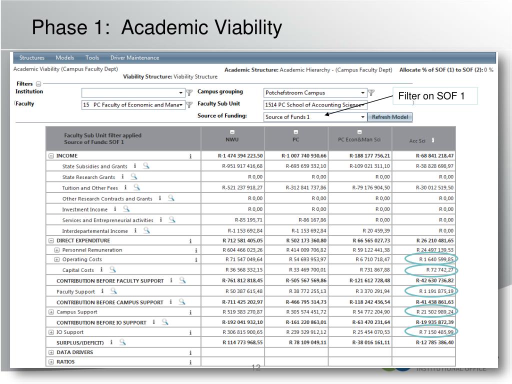Click magnifier for Other Research Contracts and Grants
The image size is (512, 384).
pyautogui.click(x=171, y=198)
